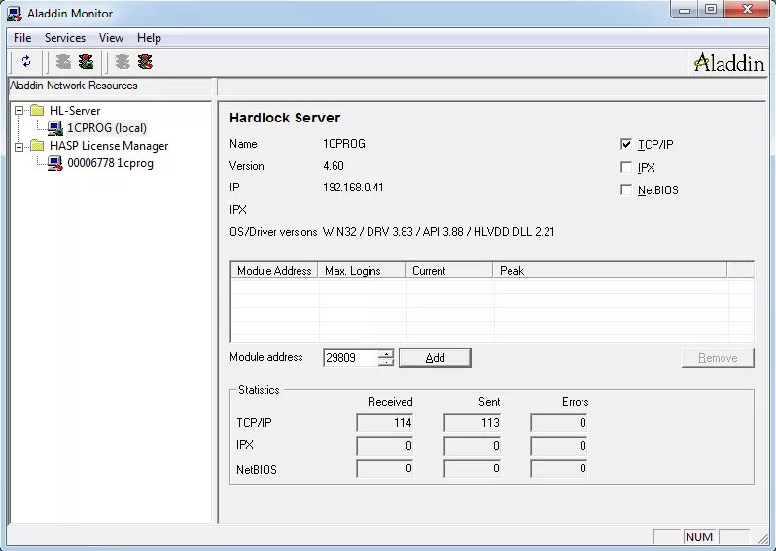Collapse the HL-Server tree node

[18, 111]
